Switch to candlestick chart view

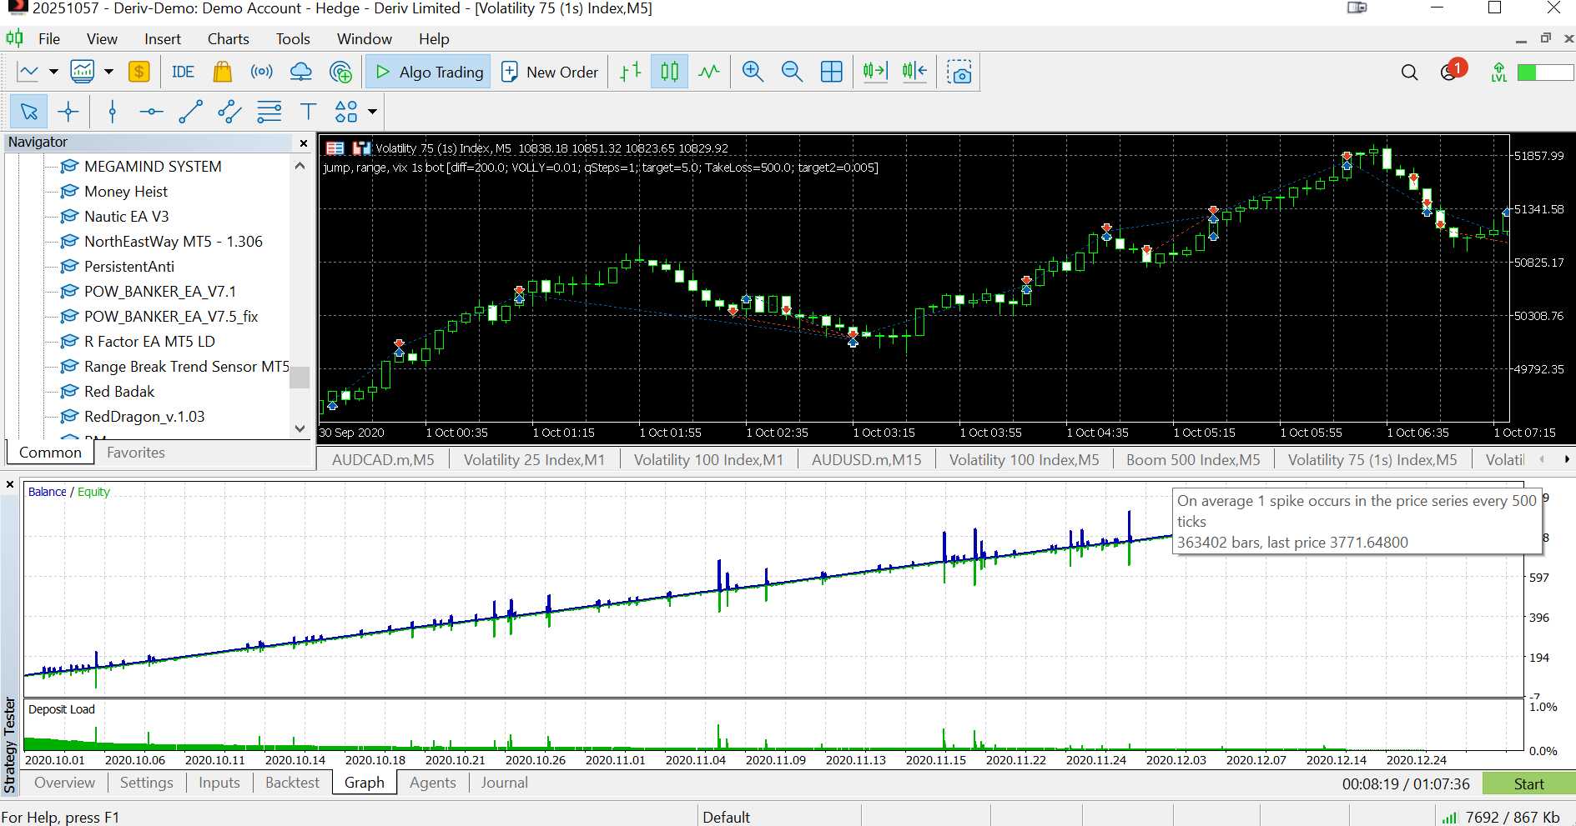670,72
